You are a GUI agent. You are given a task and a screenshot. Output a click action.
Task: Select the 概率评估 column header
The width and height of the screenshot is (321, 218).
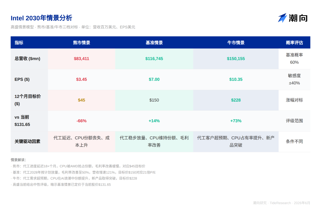tap(294, 42)
